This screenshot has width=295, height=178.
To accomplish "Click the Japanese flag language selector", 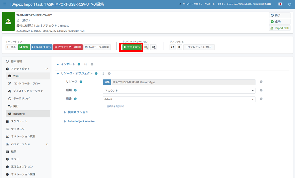I will 280,4.
